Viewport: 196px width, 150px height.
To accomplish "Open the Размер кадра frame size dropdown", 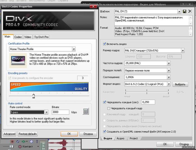I will click(183, 51).
